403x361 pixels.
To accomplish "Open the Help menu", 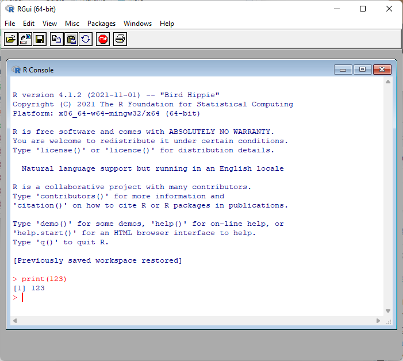I will coord(167,24).
